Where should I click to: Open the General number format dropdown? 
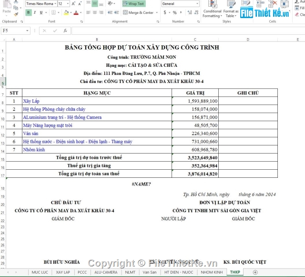click(x=197, y=3)
